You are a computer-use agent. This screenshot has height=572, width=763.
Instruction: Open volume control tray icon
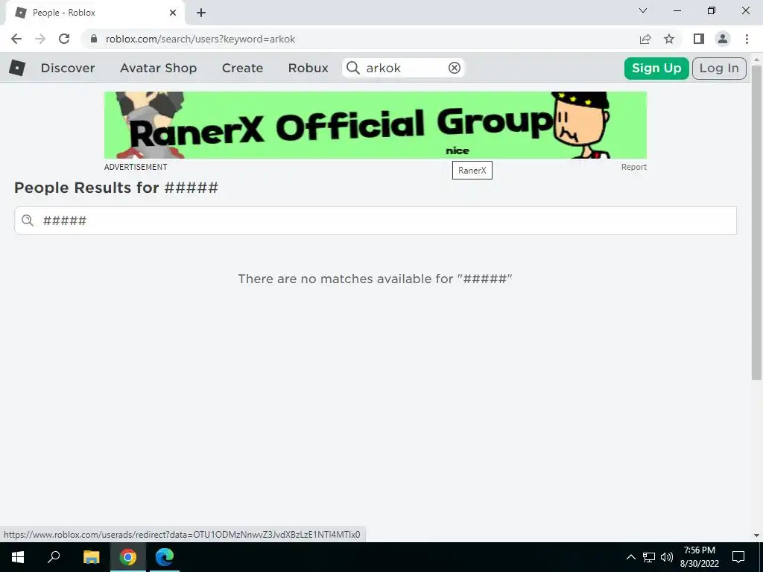click(x=667, y=557)
